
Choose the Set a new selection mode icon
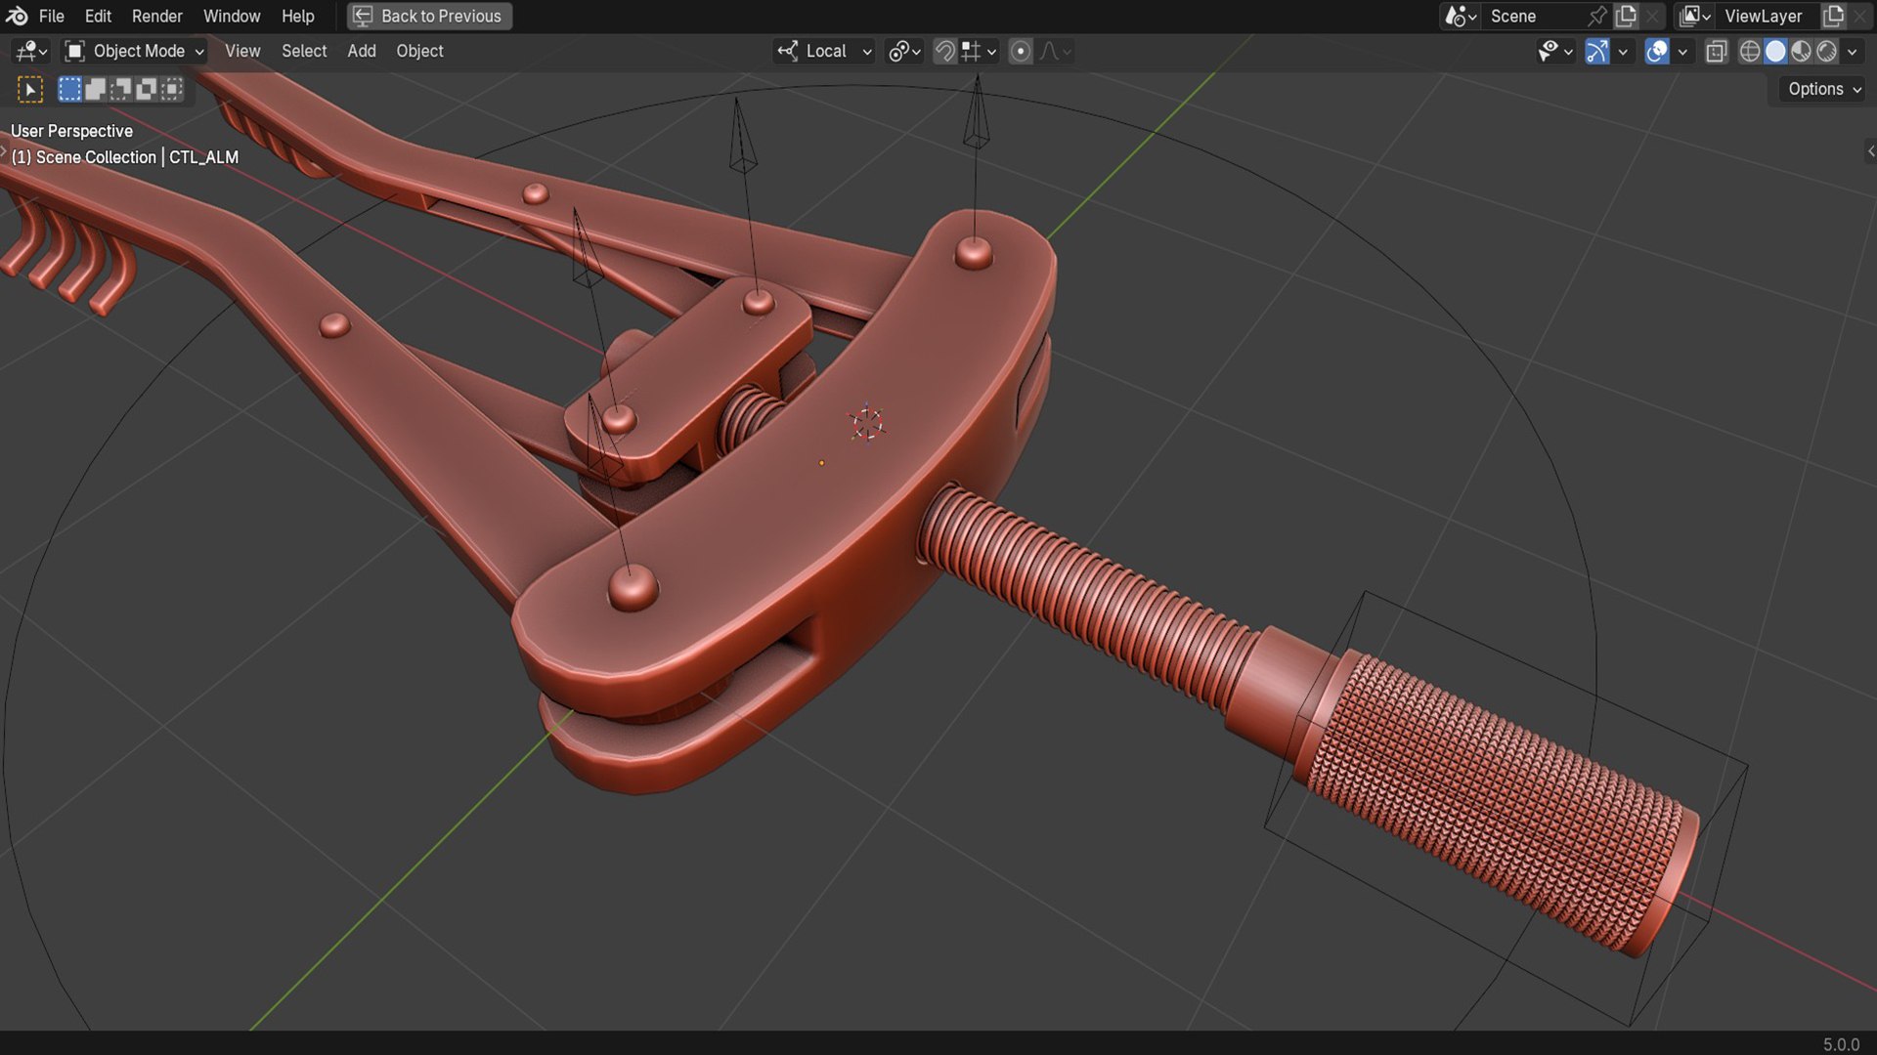pyautogui.click(x=69, y=90)
